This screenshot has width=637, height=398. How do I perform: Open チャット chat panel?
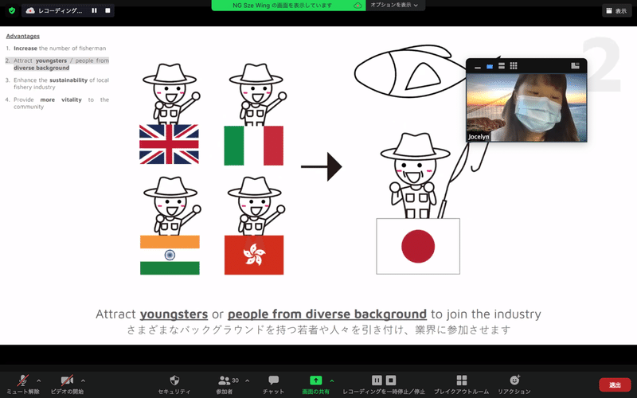[x=273, y=384]
